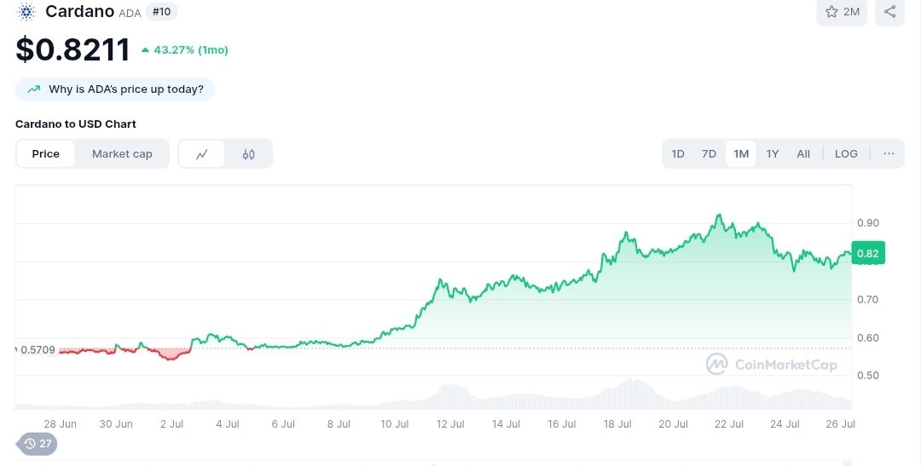Click the green trending arrow icon

(34, 89)
